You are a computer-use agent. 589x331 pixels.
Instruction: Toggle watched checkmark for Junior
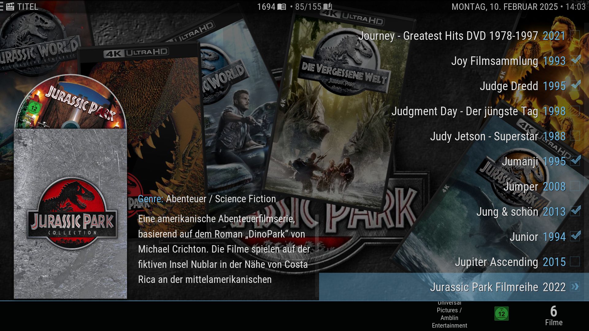575,236
